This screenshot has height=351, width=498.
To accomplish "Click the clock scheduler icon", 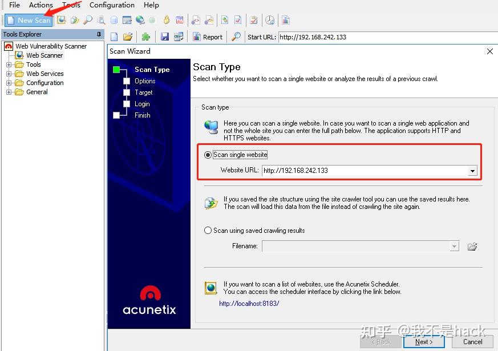I will (x=270, y=20).
